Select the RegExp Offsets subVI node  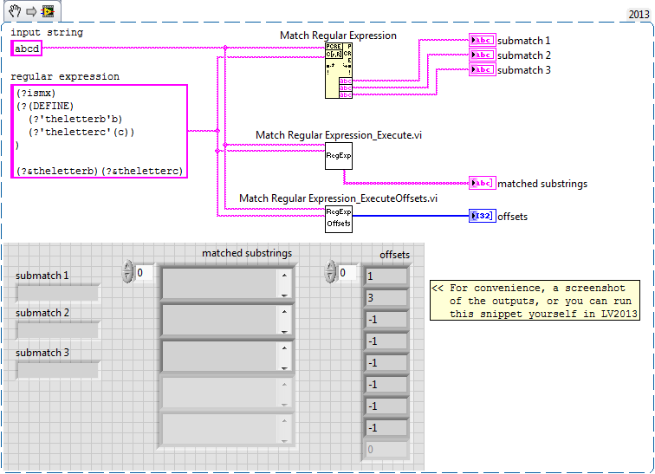(339, 218)
